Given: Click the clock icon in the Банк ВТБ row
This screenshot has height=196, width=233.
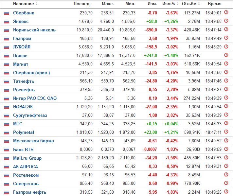Looking at the screenshot, I should click(x=226, y=149).
